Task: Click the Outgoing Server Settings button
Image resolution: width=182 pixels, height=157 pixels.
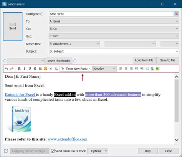Action: tap(30, 151)
